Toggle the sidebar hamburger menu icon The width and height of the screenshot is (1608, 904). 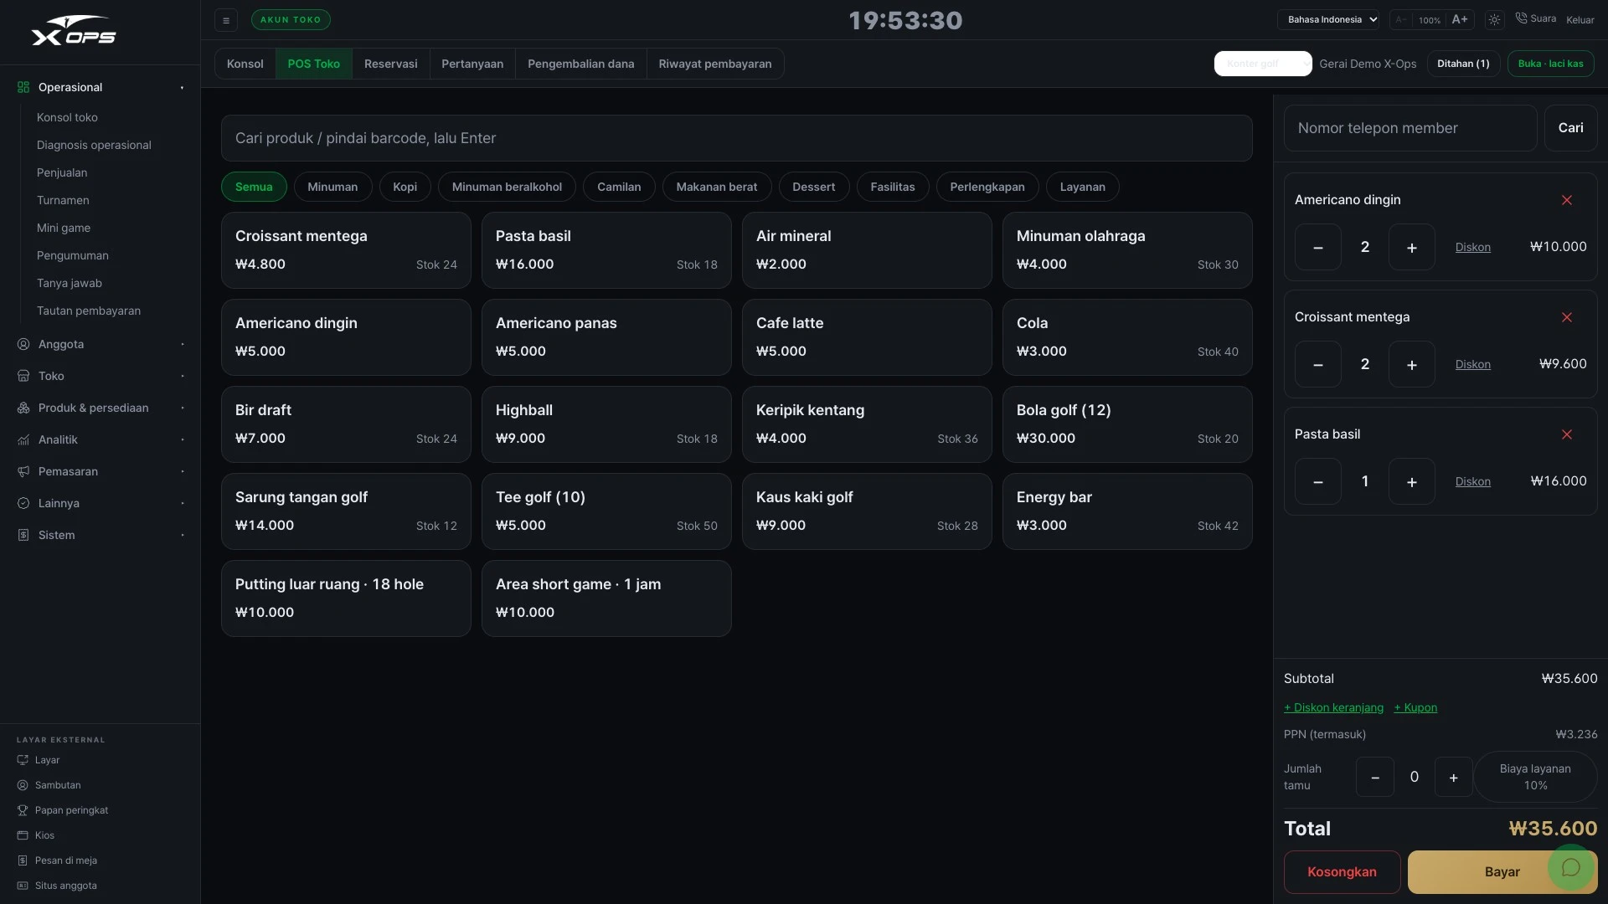[x=226, y=20]
